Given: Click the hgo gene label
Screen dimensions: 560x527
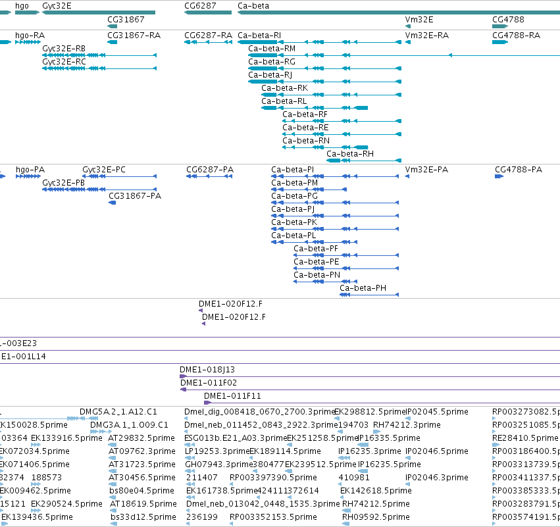Looking at the screenshot, I should click(22, 6).
